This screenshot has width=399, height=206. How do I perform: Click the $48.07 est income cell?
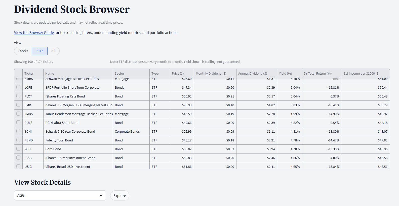(366, 131)
